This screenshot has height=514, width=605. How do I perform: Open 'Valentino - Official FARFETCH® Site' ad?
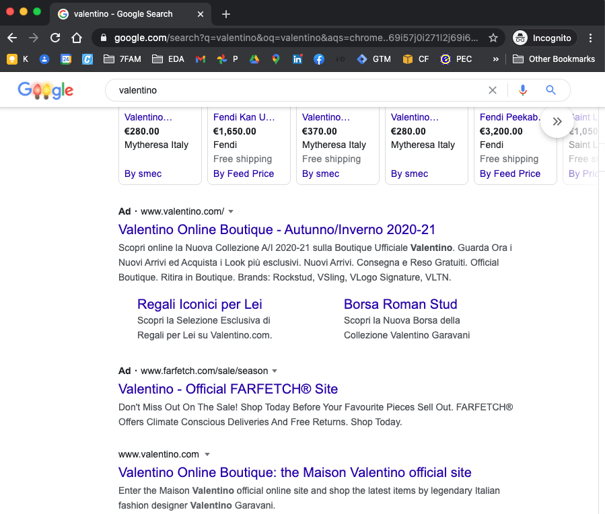coord(228,389)
